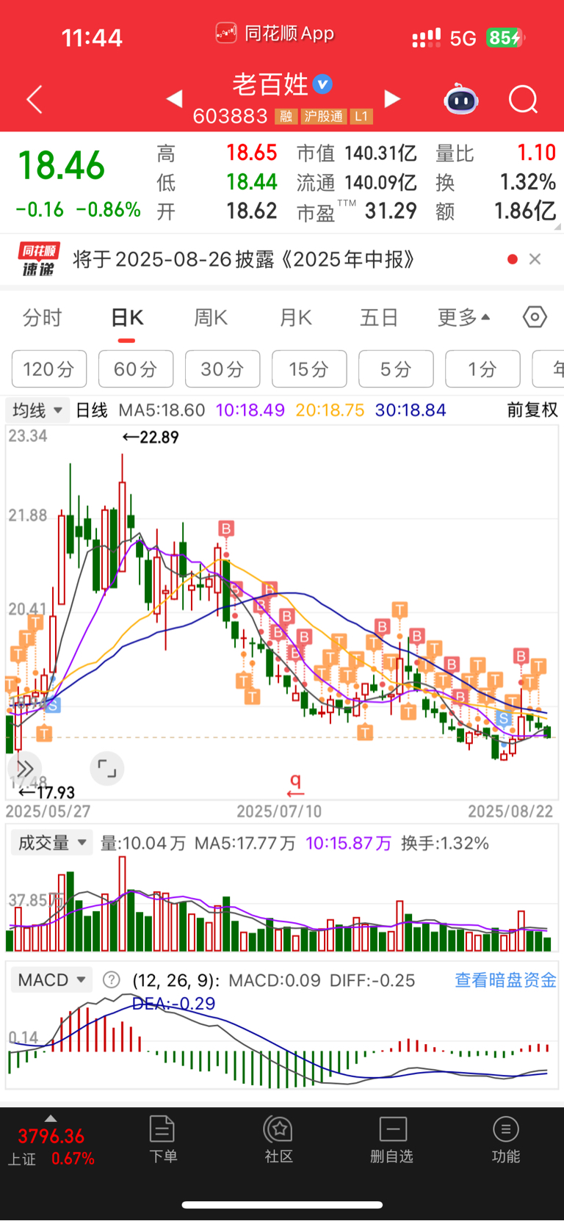The image size is (564, 1221).
Task: Select the 5分 interval button
Action: [396, 369]
